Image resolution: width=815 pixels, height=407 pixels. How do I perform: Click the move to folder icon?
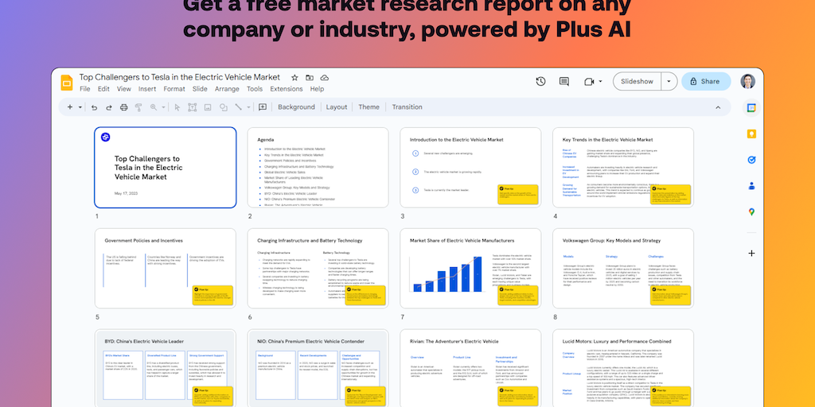pyautogui.click(x=310, y=77)
